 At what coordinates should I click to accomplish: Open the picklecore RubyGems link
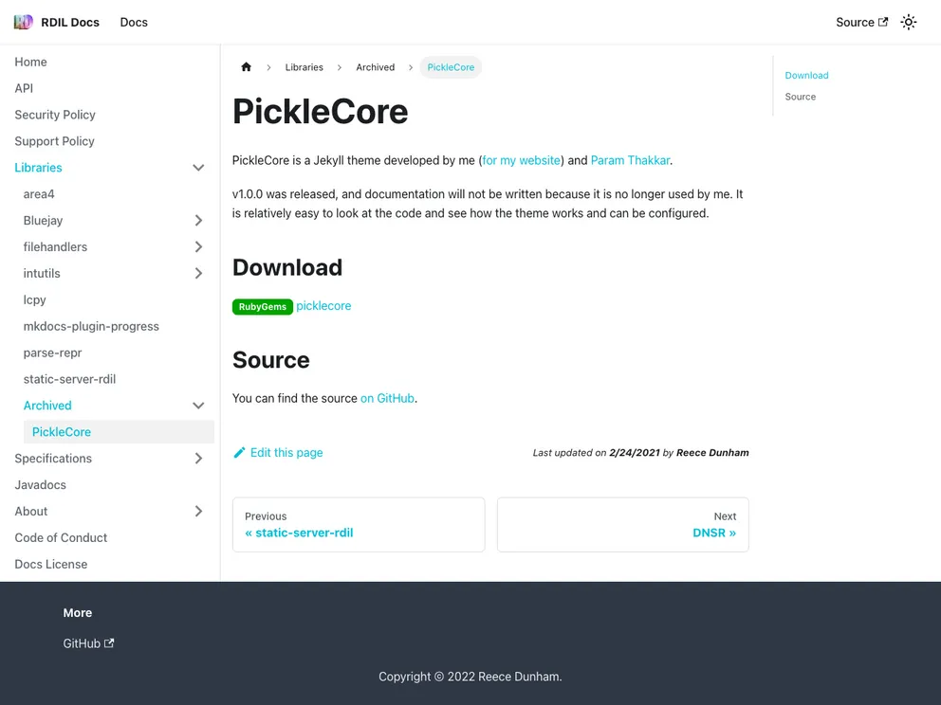[x=323, y=306]
